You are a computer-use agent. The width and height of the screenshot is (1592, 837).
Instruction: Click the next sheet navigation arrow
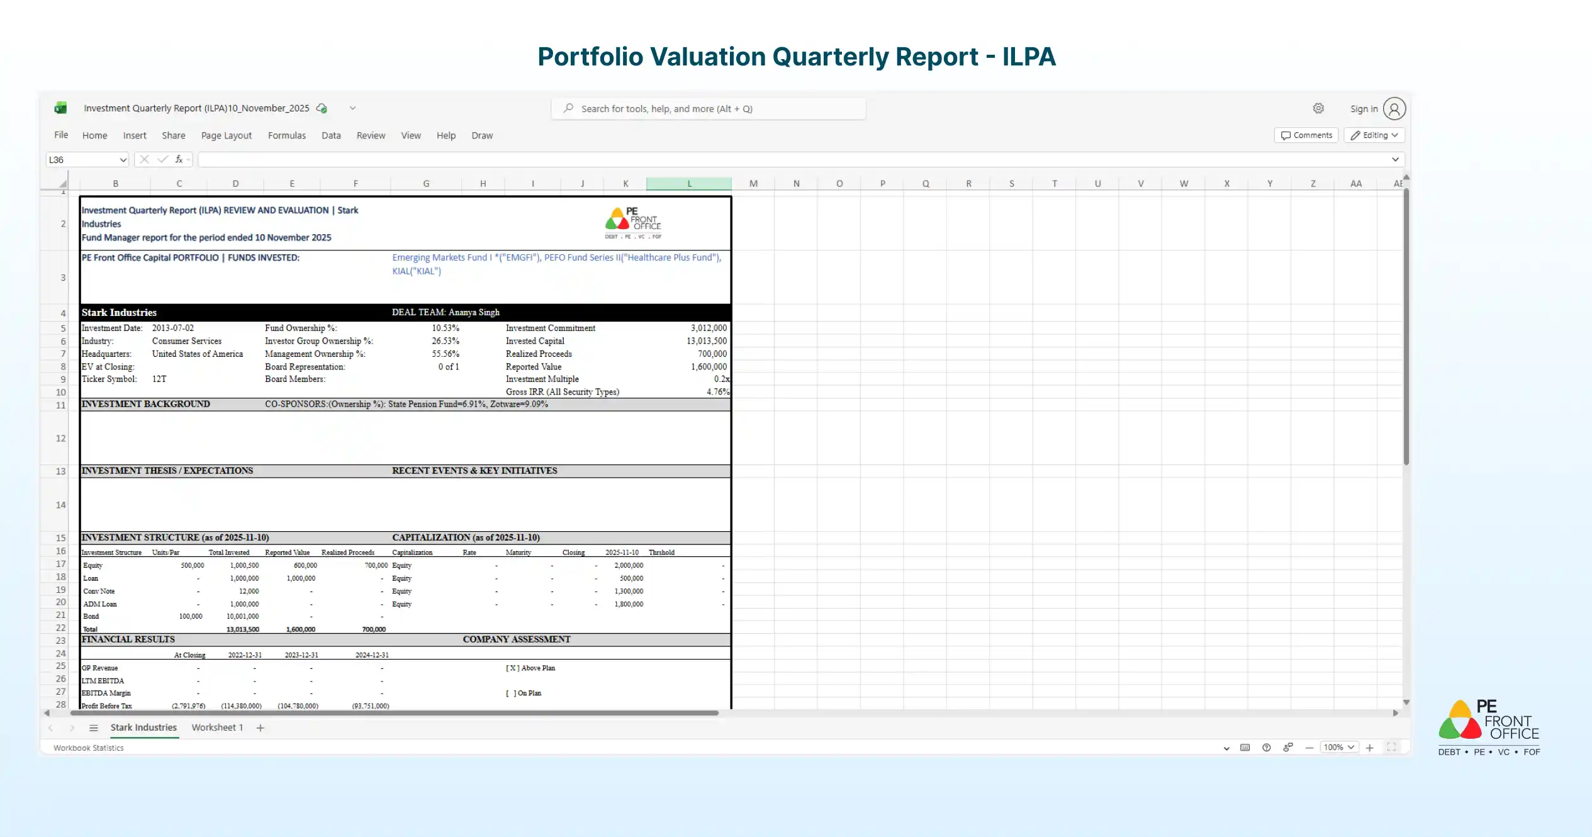(72, 728)
